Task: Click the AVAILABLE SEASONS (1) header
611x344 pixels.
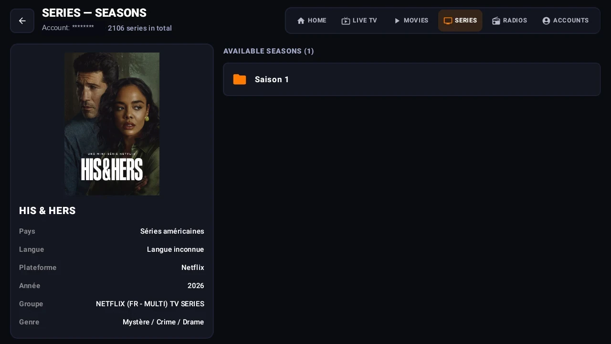Action: point(269,51)
